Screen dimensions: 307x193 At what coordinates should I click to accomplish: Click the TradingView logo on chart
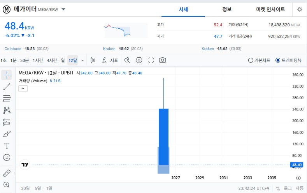(25, 165)
